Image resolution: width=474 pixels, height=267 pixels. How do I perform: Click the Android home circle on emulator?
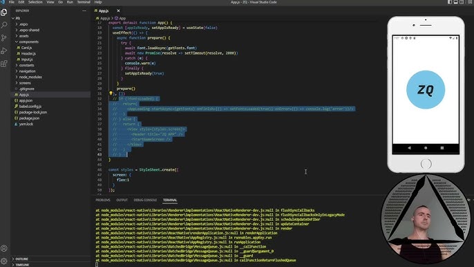pyautogui.click(x=426, y=148)
